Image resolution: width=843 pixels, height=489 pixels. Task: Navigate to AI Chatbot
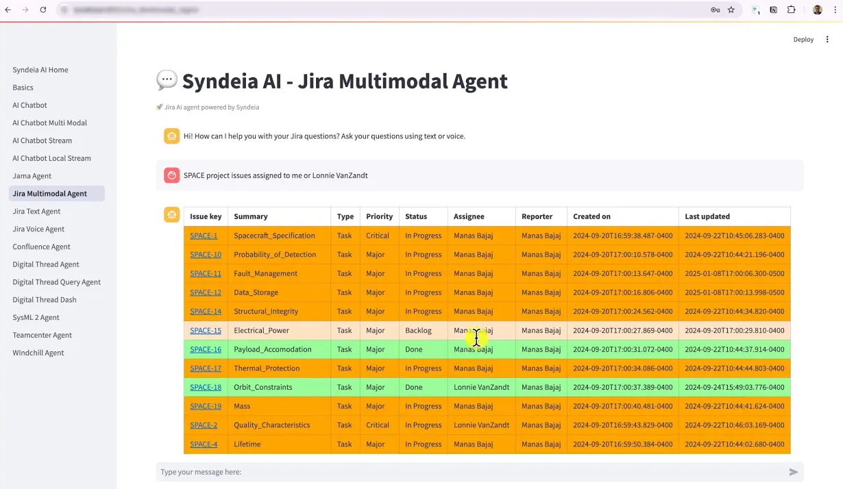[x=30, y=105]
